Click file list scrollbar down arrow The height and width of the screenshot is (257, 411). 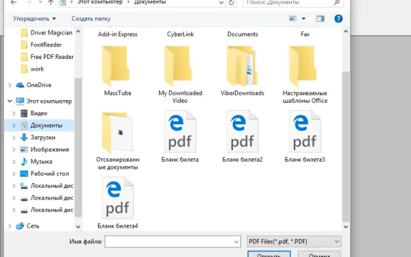tap(346, 227)
